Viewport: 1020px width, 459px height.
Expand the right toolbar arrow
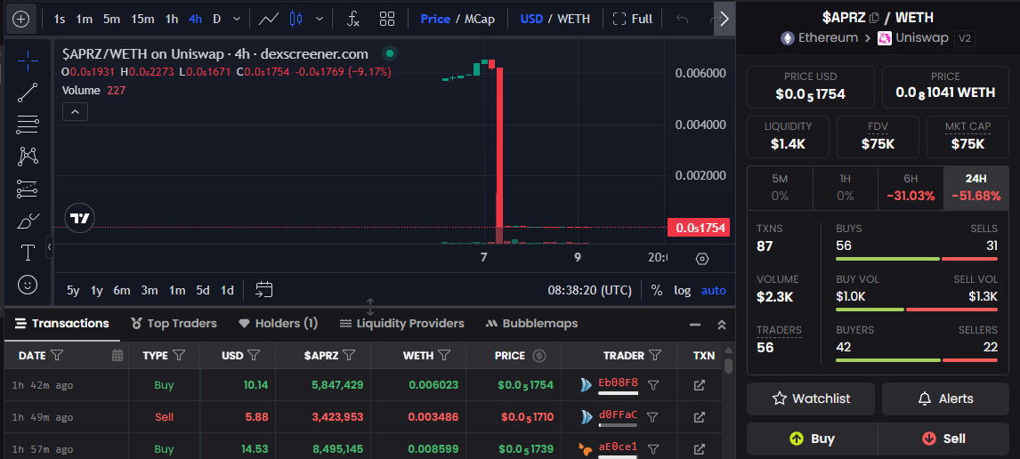tap(724, 19)
